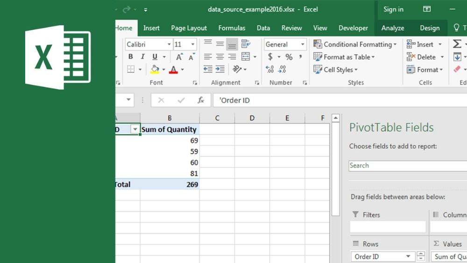Apply Accounting Number Format dollar icon
Viewport: 467px width, 263px height.
(270, 57)
